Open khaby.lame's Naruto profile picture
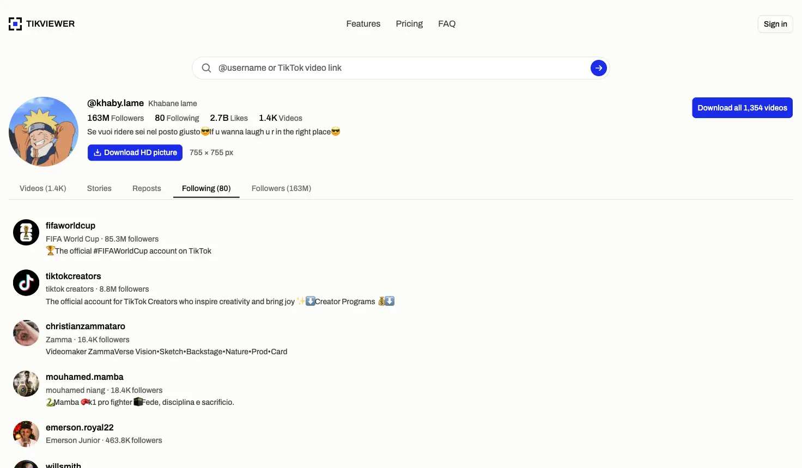Image resolution: width=802 pixels, height=468 pixels. (44, 132)
